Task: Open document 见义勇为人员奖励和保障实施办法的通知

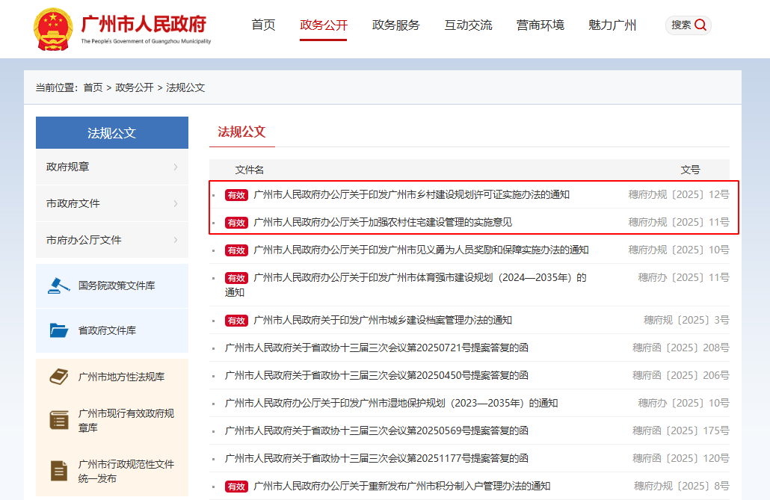Action: pyautogui.click(x=421, y=250)
